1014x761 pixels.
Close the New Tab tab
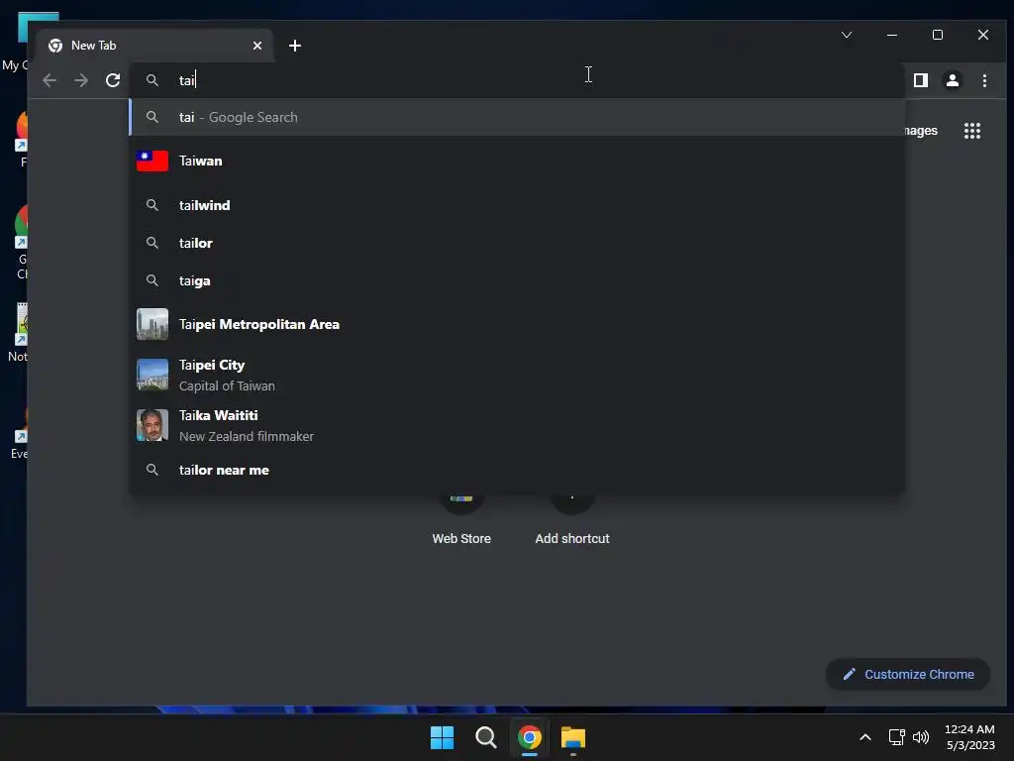click(257, 46)
